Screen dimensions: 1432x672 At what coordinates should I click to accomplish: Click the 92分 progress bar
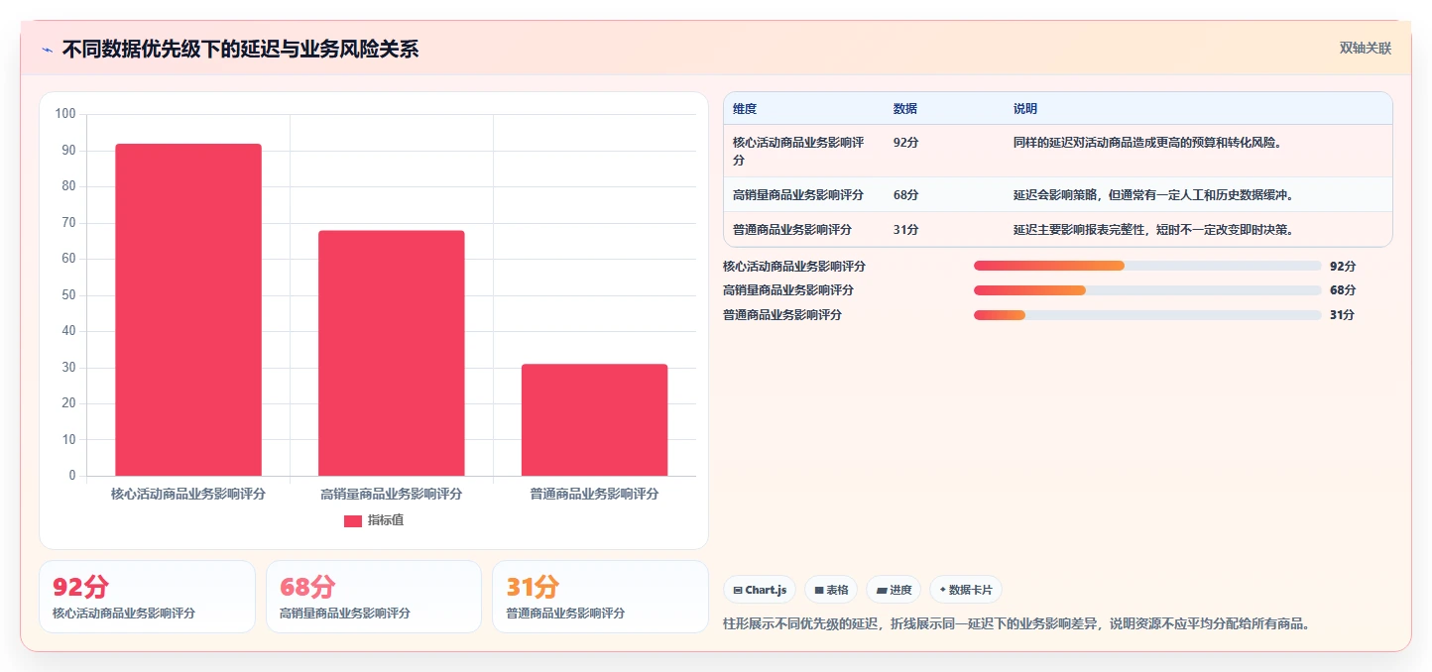point(1147,266)
